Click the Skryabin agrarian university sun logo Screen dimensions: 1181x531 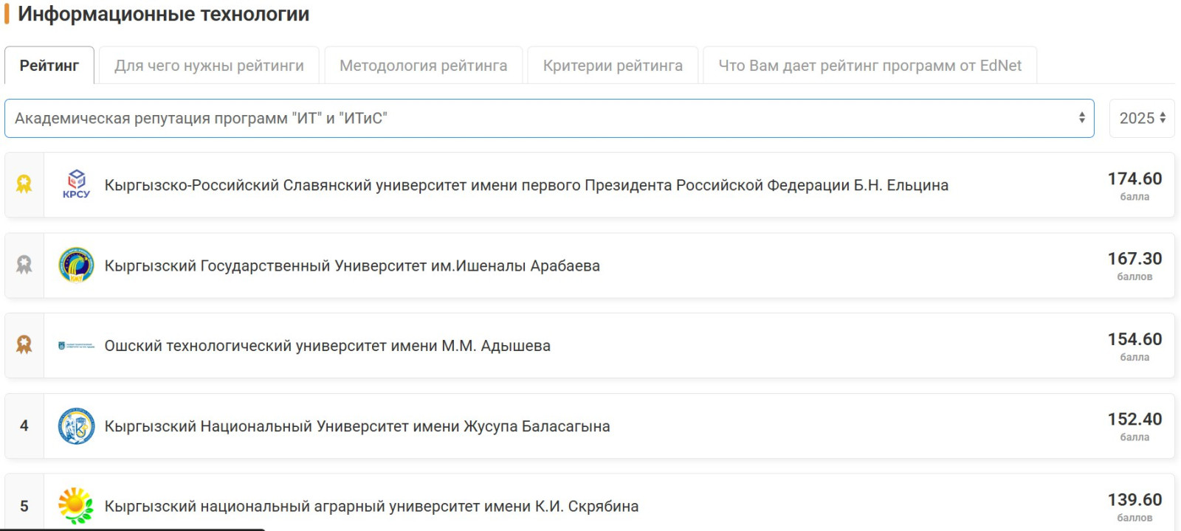[x=76, y=506]
